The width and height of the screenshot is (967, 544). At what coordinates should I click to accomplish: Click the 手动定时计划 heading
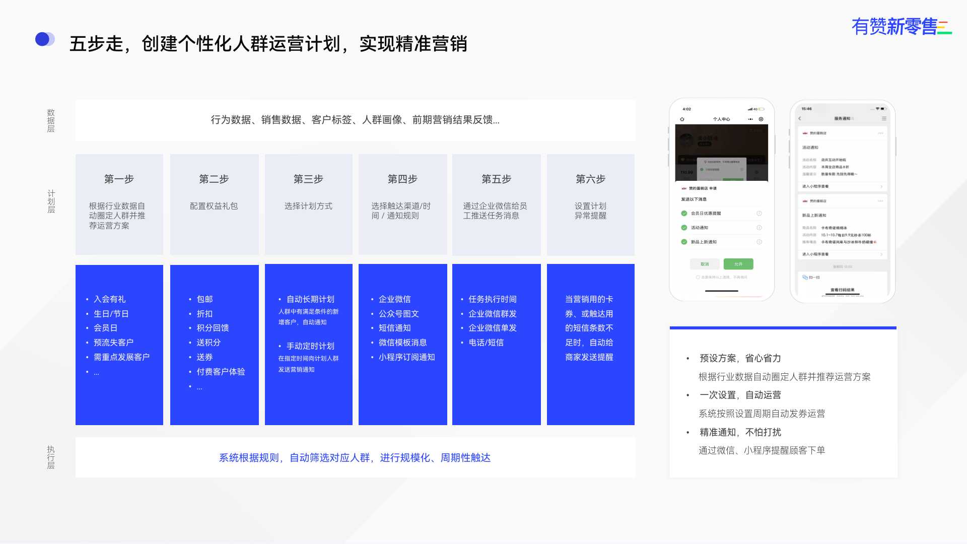point(310,346)
